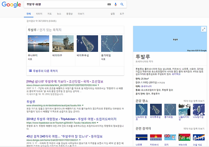Click the Google logo
Image resolution: width=209 pixels, height=147 pixels.
click(x=11, y=5)
